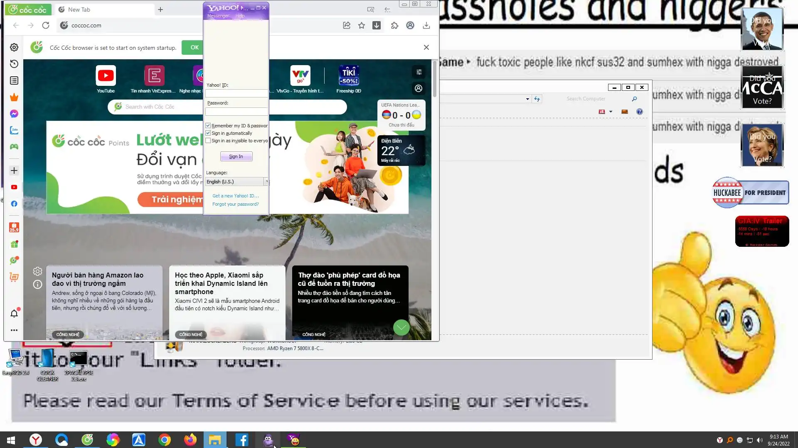Open the Help menu in Yahoo Messenger
Viewport: 798px width, 448px height.
(240, 16)
